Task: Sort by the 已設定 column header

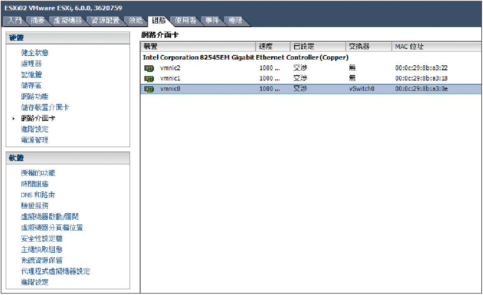Action: [318, 47]
